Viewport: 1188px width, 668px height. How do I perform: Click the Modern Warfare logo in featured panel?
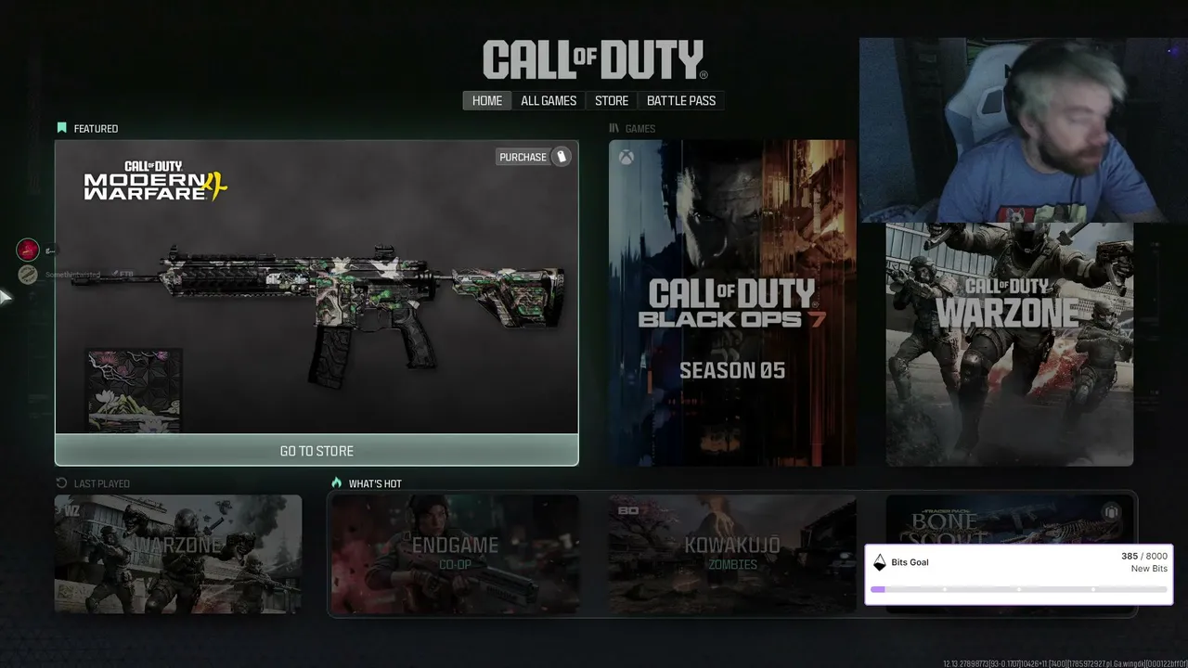tap(155, 181)
